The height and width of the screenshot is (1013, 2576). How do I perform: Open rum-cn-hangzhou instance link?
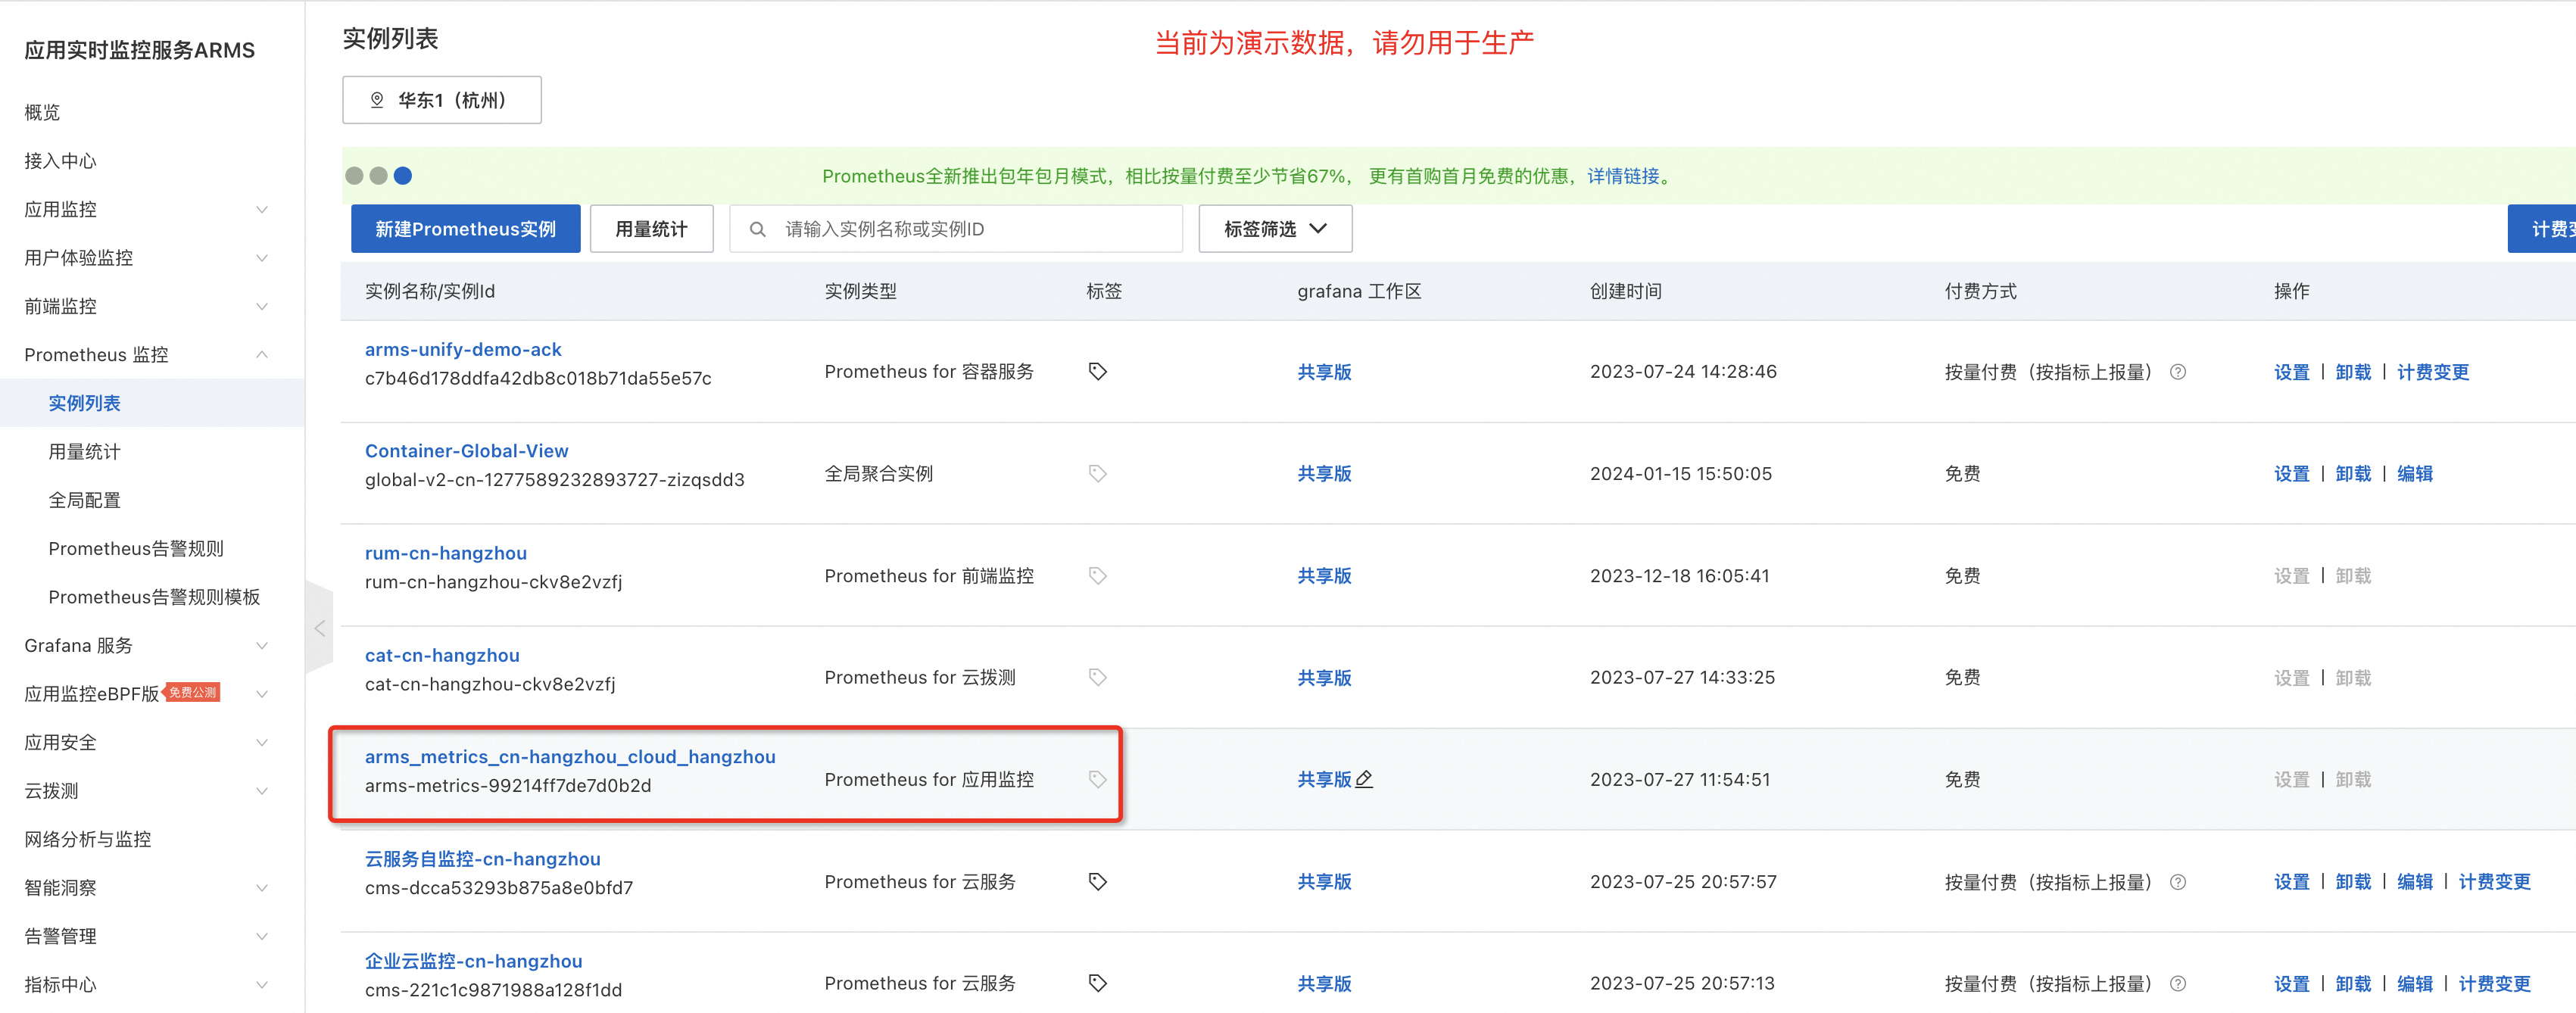click(x=446, y=553)
